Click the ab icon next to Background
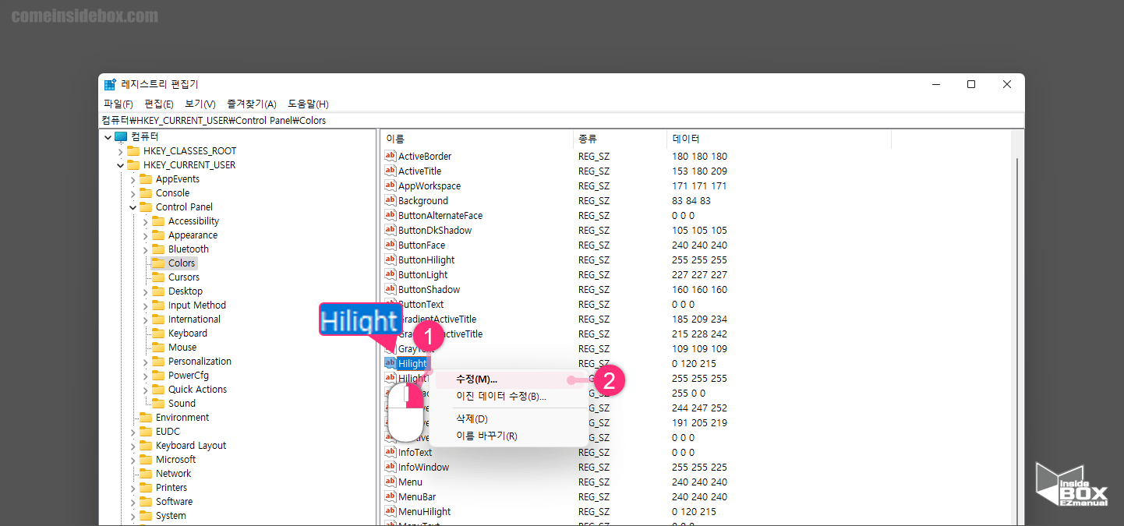 (x=391, y=200)
